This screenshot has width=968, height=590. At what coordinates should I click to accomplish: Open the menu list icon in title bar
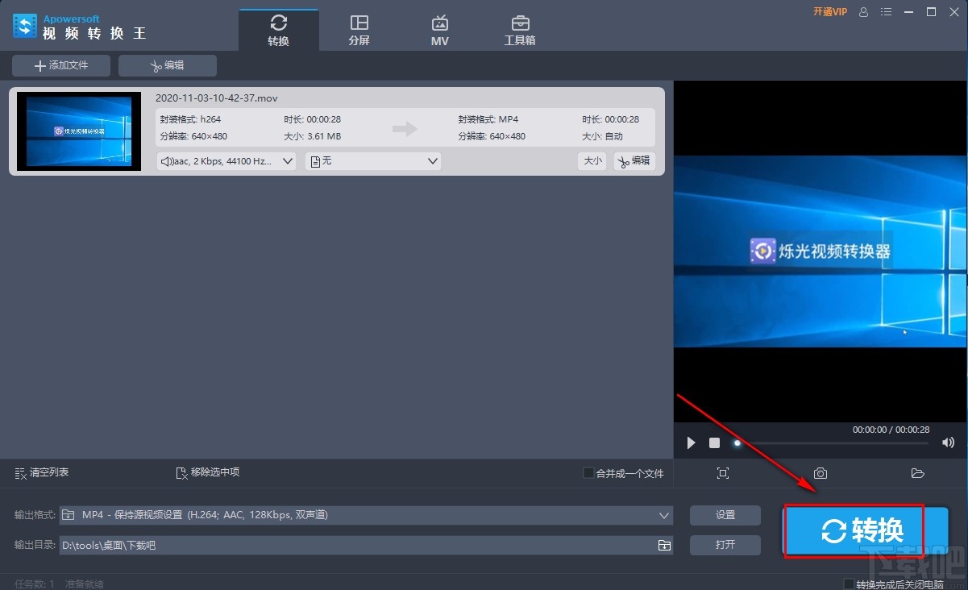click(887, 12)
